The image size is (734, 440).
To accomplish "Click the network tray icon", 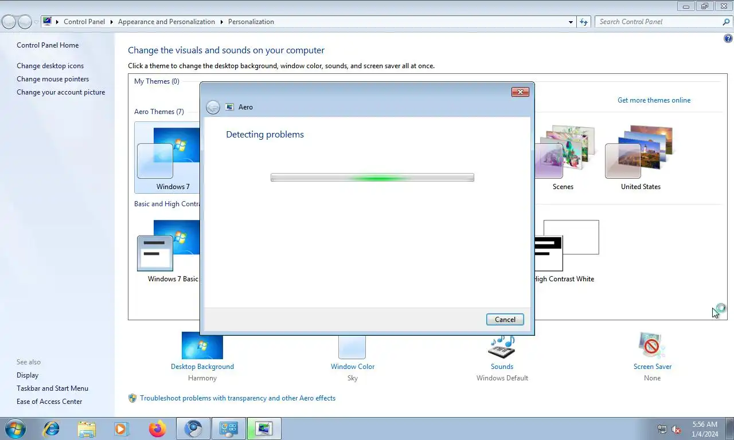I will [662, 429].
